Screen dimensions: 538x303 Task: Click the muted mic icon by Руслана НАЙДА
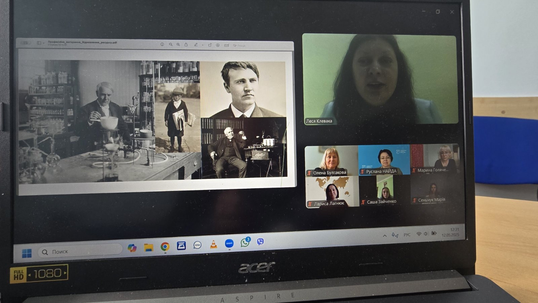pos(362,172)
